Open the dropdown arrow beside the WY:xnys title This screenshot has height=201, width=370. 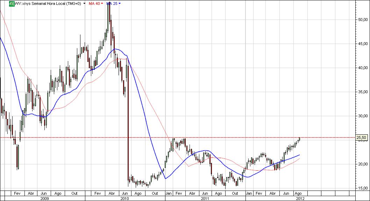tap(85, 4)
